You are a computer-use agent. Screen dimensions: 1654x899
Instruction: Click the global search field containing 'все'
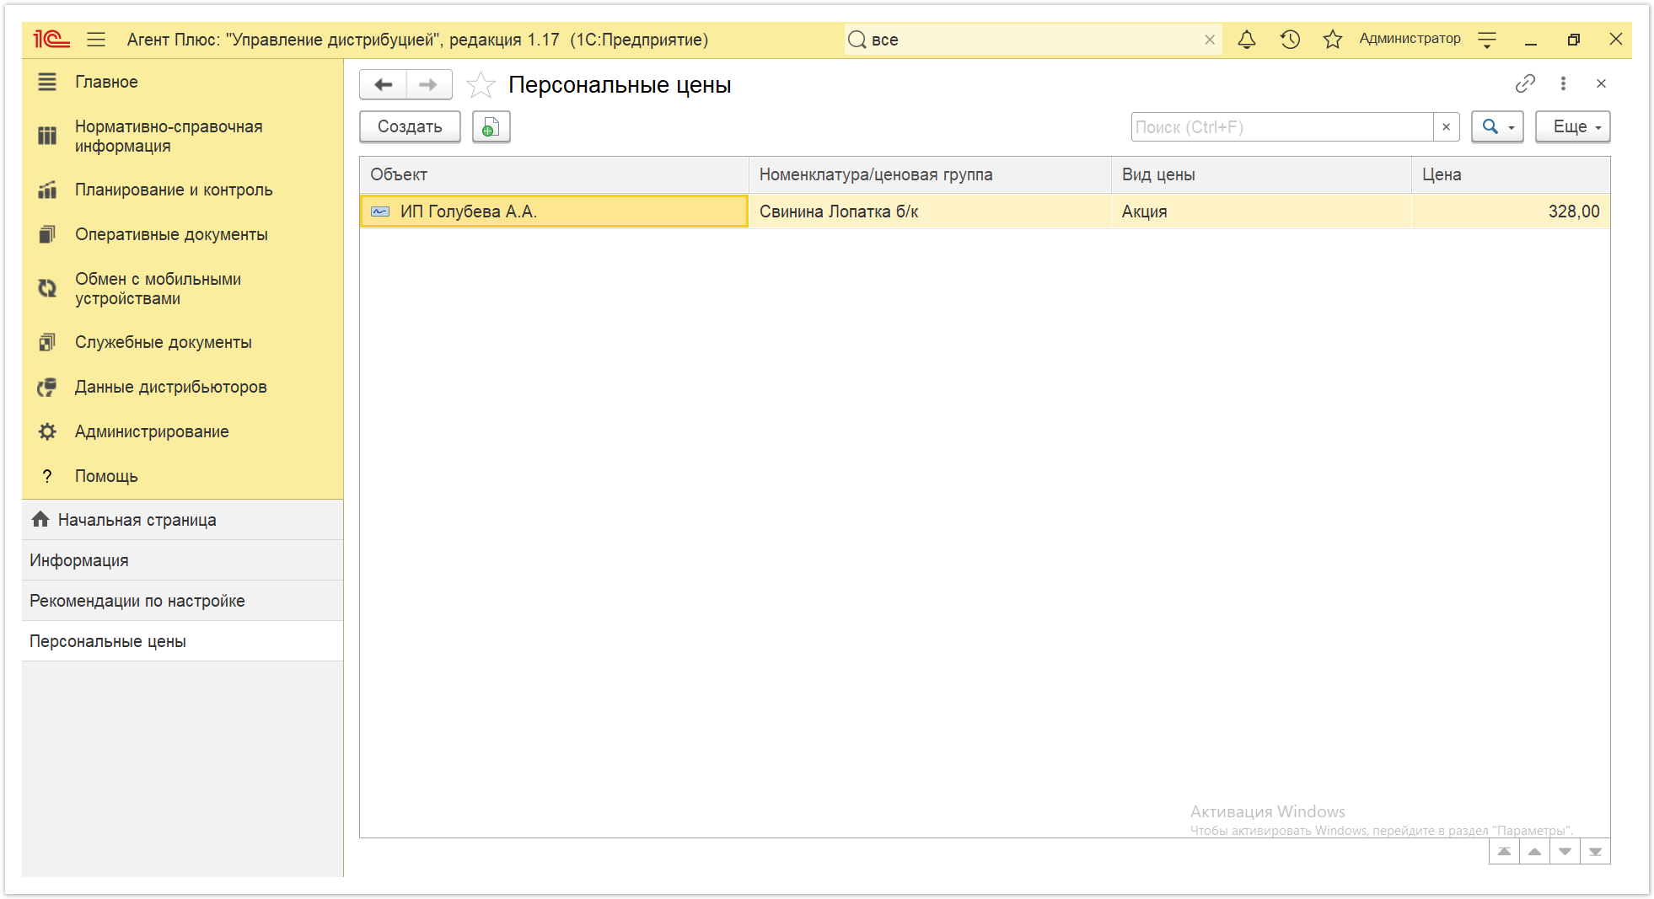click(x=1033, y=40)
